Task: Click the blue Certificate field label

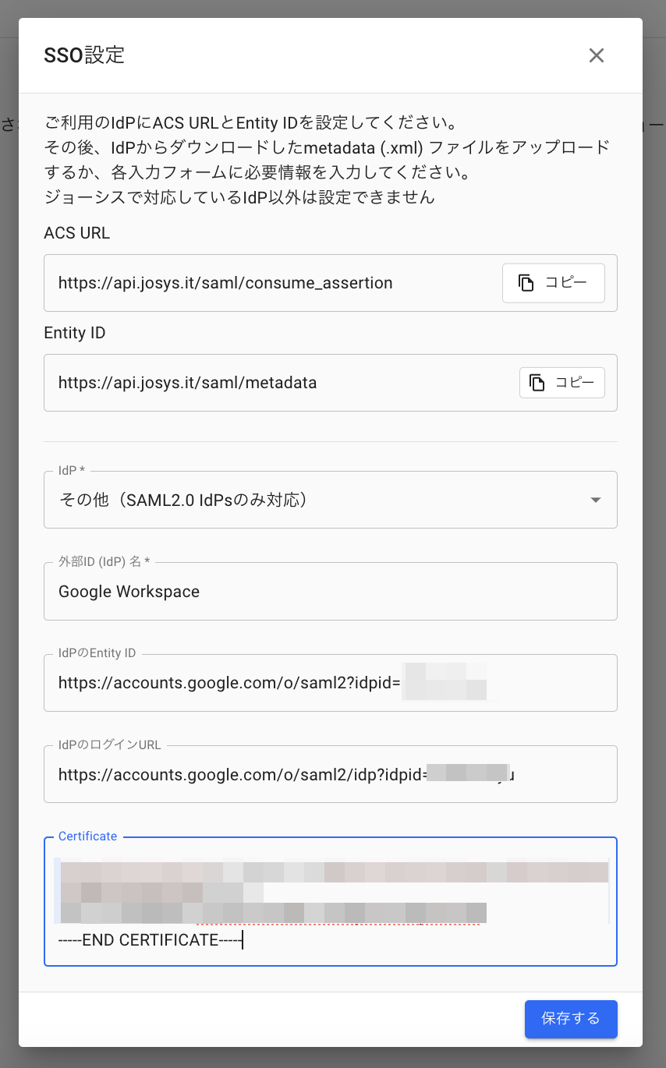Action: (x=87, y=836)
